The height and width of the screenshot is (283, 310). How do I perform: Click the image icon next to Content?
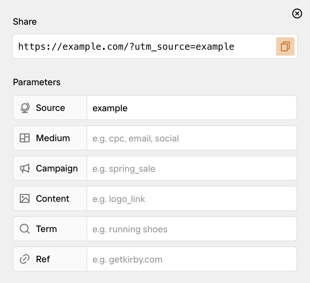(x=24, y=198)
